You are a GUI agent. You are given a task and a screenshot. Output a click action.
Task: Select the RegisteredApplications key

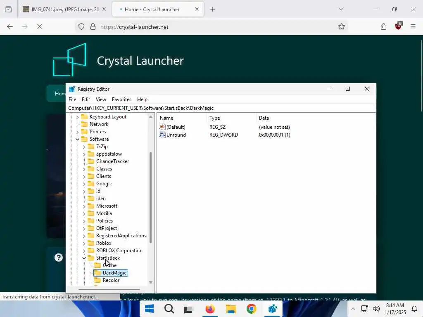click(121, 236)
